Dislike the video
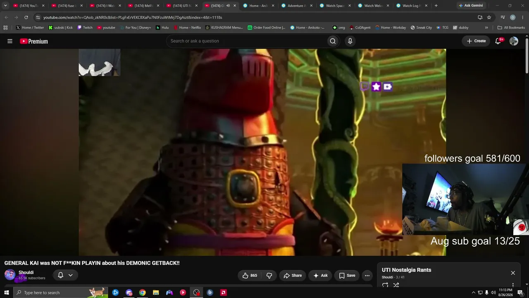The height and width of the screenshot is (298, 529). 269,275
